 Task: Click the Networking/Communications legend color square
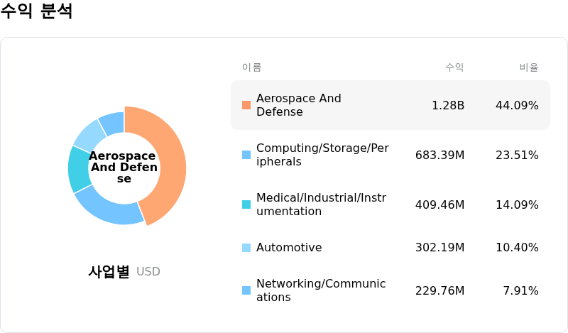(246, 290)
